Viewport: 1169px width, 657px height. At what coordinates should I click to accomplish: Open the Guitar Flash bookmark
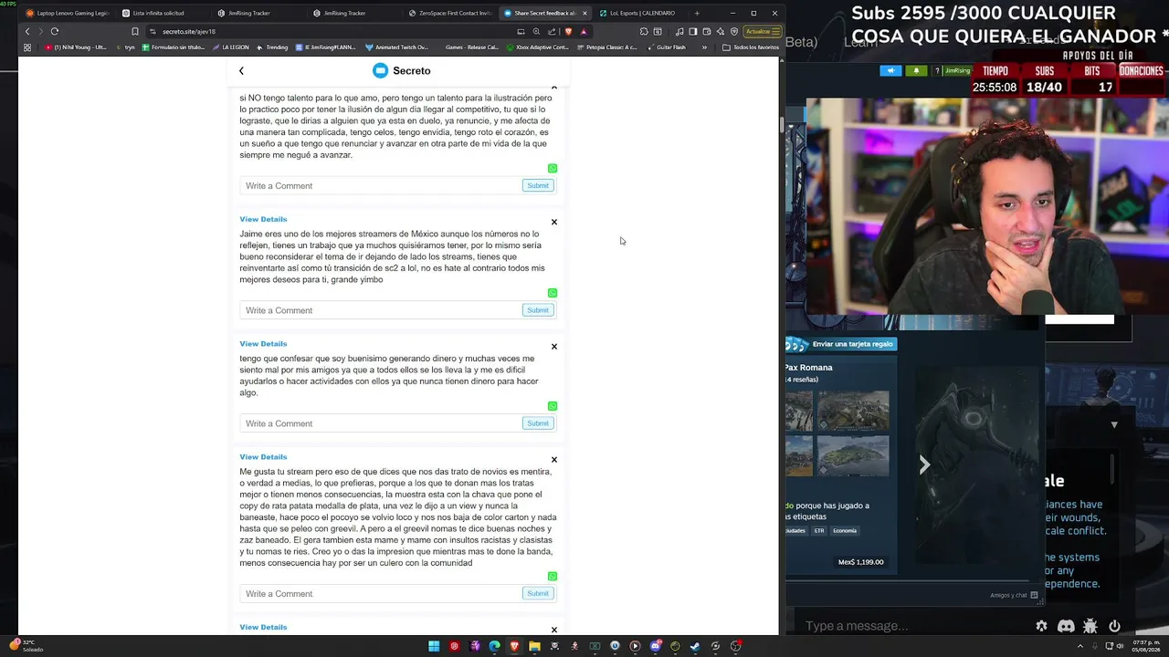(667, 47)
